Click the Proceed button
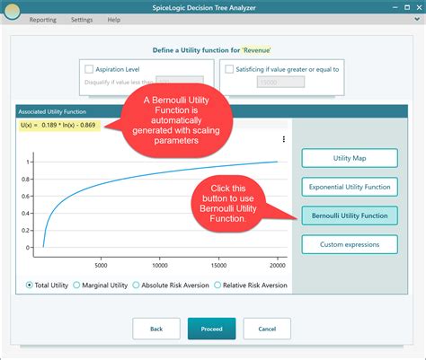Image resolution: width=426 pixels, height=360 pixels. pyautogui.click(x=212, y=329)
